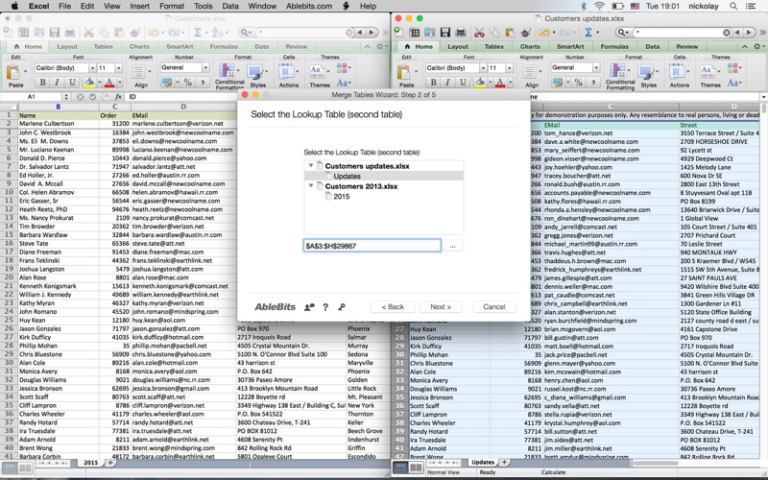Open the templates gallery icon in Customers updates toolbar
Viewport: 768px width, 480px height.
point(415,33)
